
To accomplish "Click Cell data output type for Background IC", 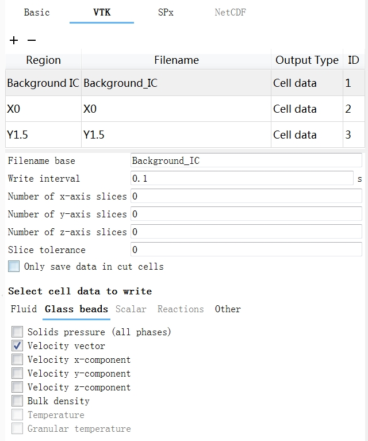I will click(x=306, y=83).
